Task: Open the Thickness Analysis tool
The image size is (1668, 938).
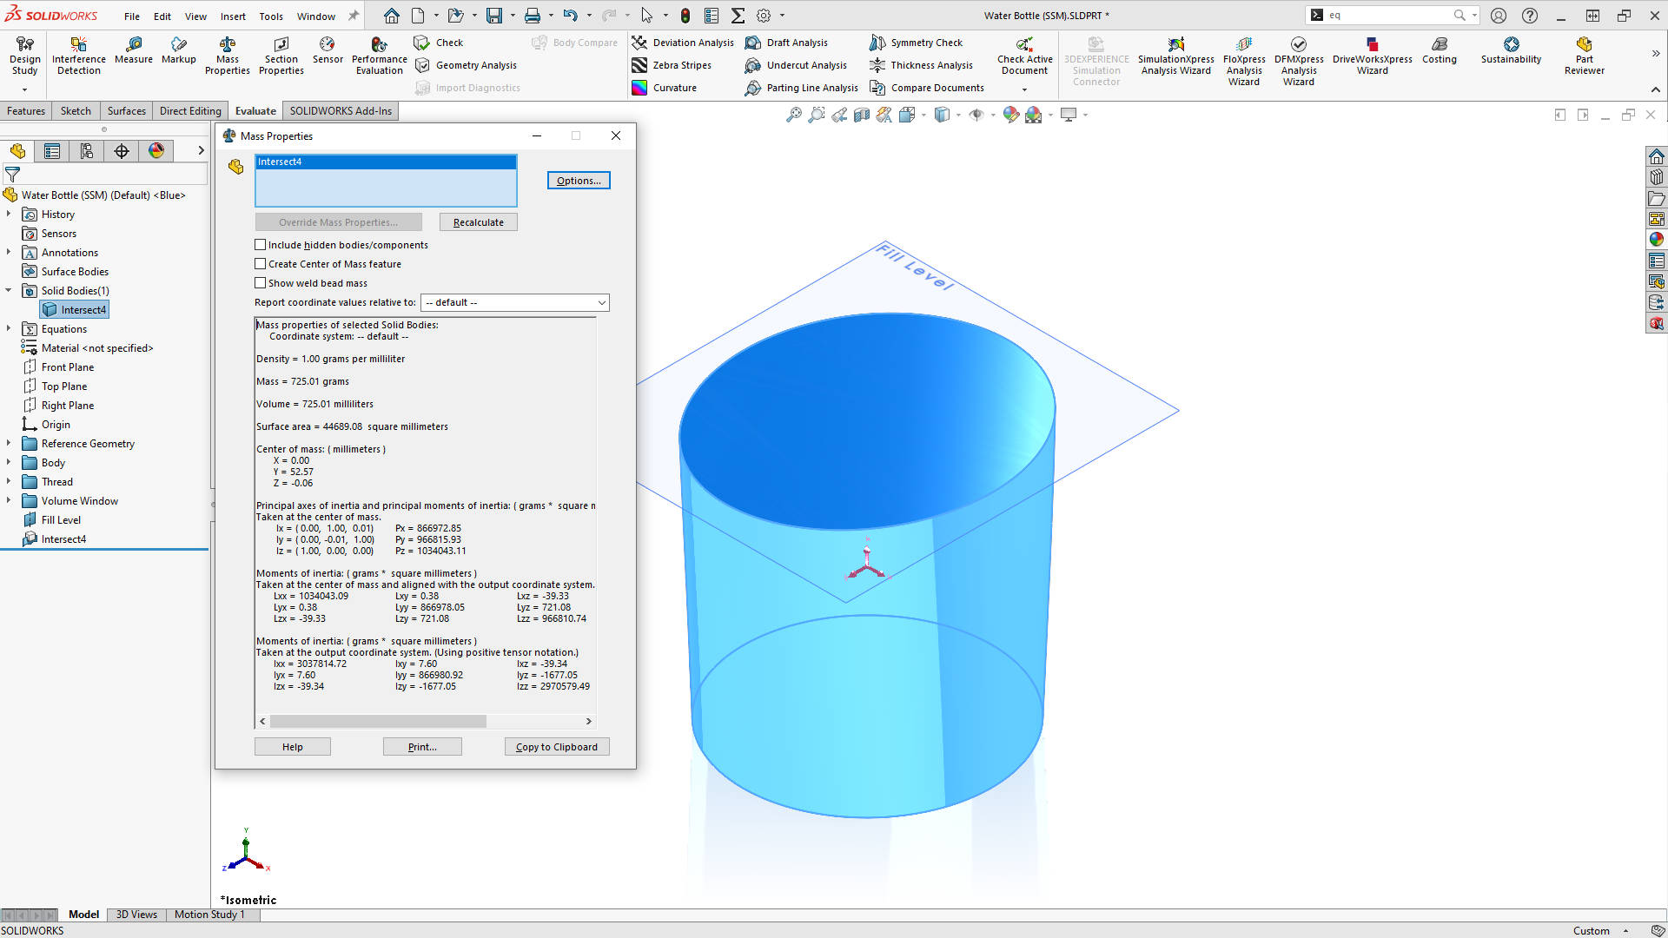Action: 923,64
